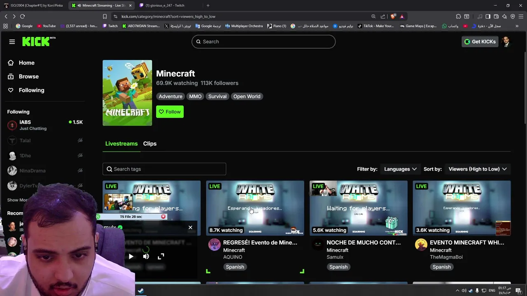Viewport: 527px width, 296px height.
Task: Select the Open World tag
Action: [x=247, y=96]
